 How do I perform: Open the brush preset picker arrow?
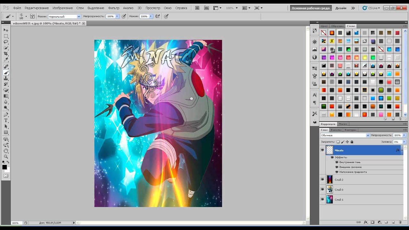26,16
